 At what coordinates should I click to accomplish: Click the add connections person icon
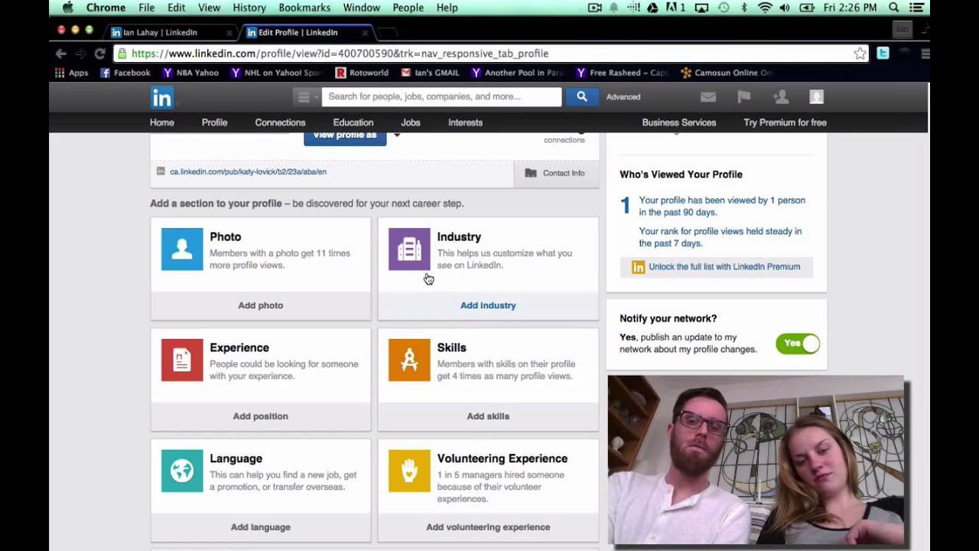coord(781,96)
